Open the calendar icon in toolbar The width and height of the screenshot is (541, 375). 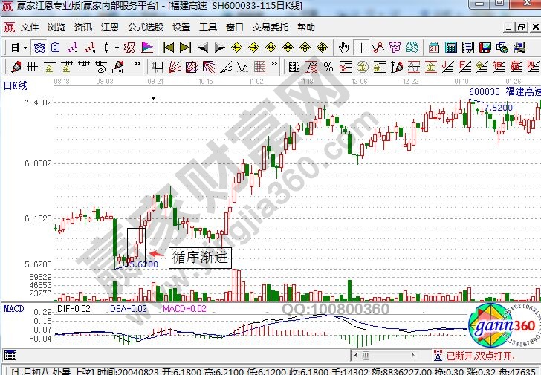click(x=433, y=48)
